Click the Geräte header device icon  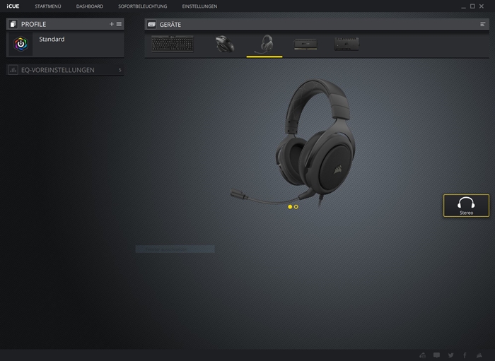151,24
